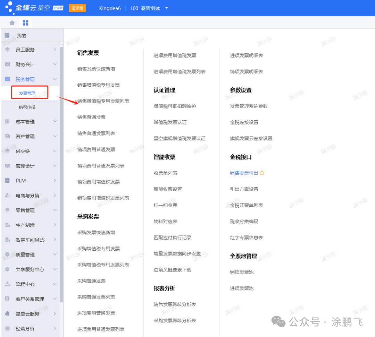Screen dimensions: 375x337
Task: Expand the 员工服务 arrow
Action: point(55,50)
